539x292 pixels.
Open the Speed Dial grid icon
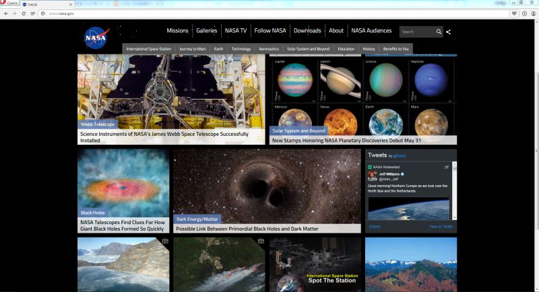pos(32,13)
